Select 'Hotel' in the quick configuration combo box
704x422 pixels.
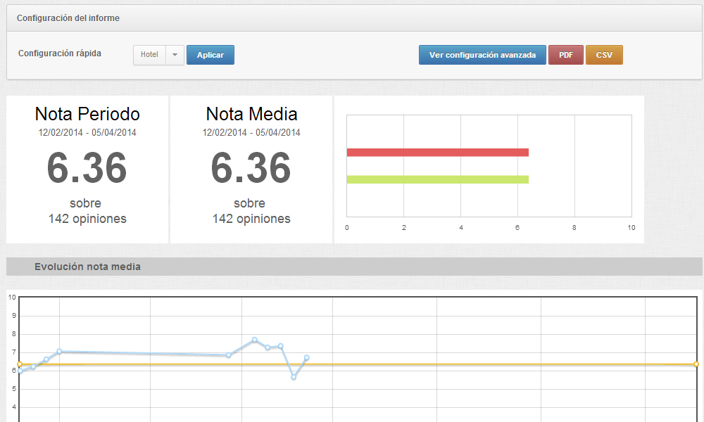149,54
